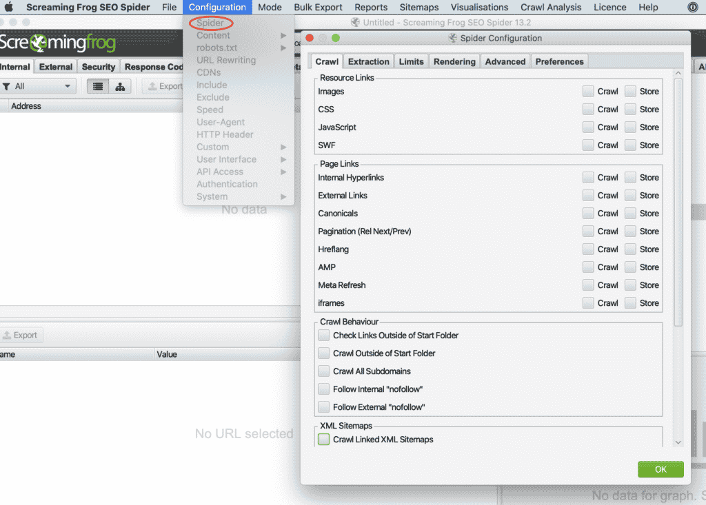706x505 pixels.
Task: Open the Rendering tab
Action: (454, 62)
